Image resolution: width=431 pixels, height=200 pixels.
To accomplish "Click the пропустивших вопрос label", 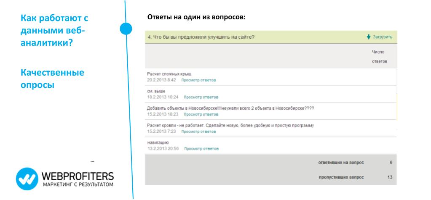I will coord(341,177).
